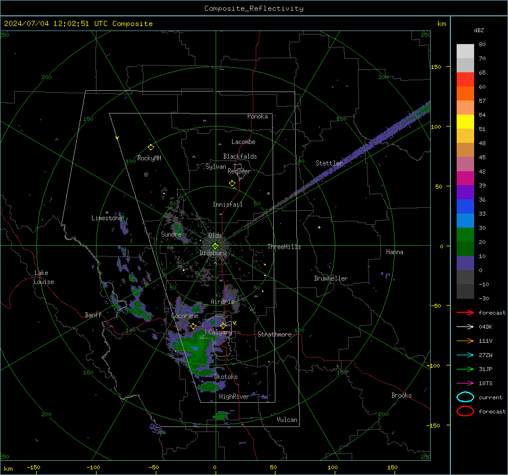Screen dimensions: 508x475
Task: Click the Calgary city label
Action: pos(220,332)
